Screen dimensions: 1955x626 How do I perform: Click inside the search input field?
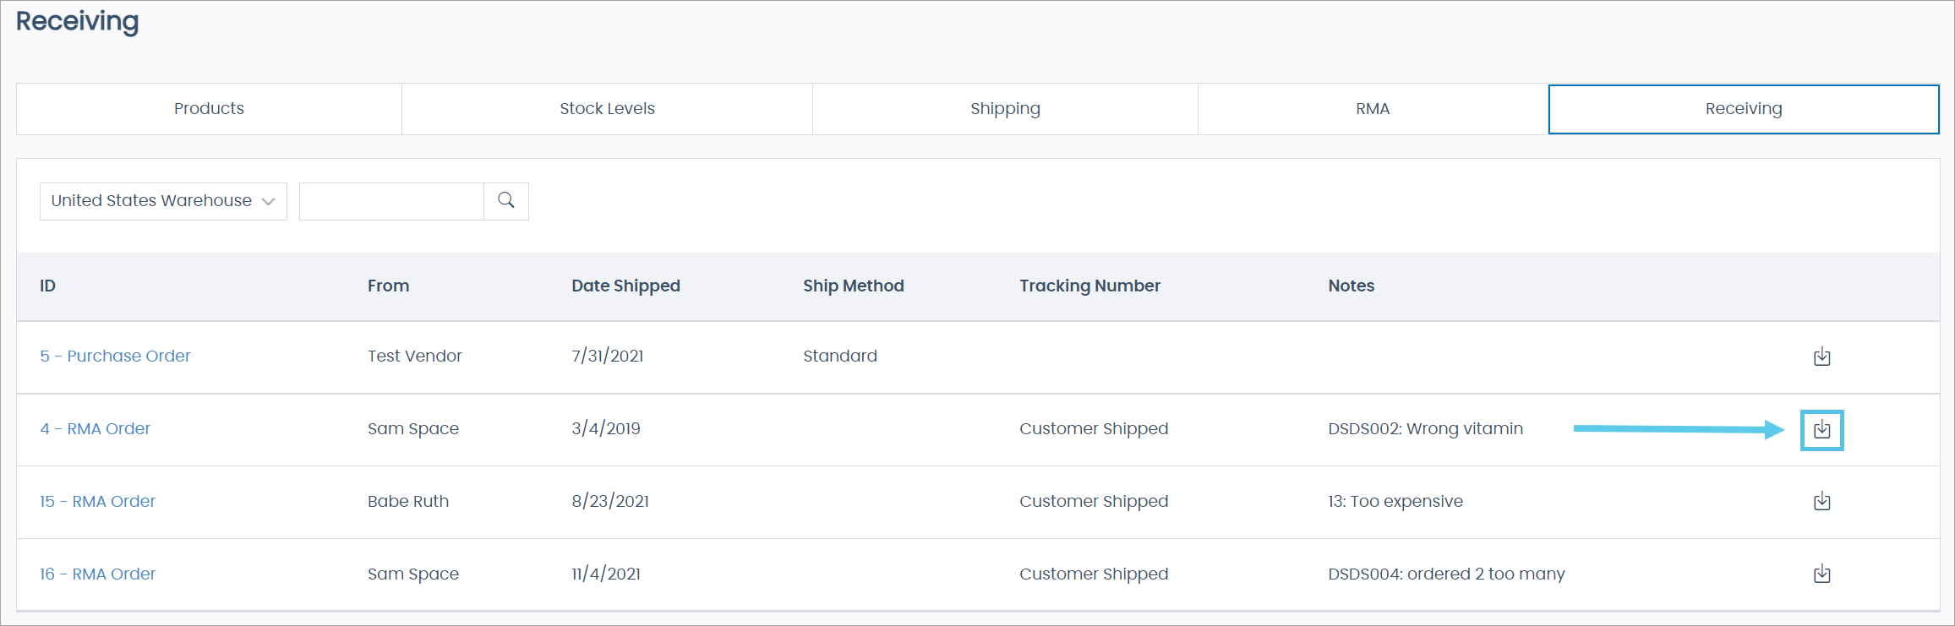391,201
